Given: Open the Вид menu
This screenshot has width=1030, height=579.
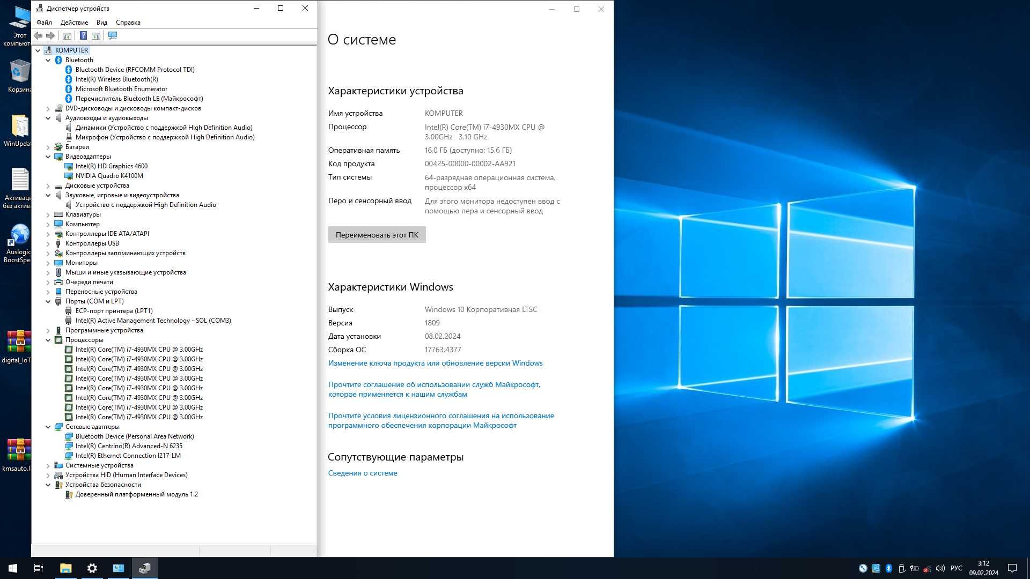Looking at the screenshot, I should (x=102, y=23).
